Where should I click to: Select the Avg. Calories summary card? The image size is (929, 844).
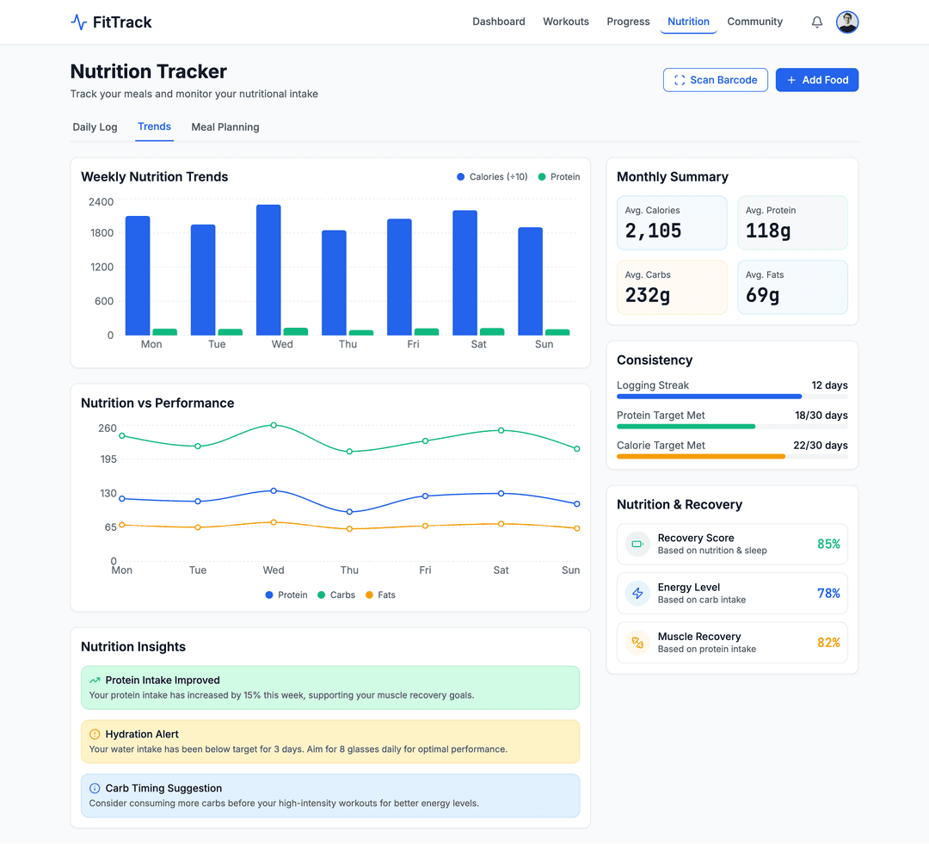pyautogui.click(x=672, y=223)
